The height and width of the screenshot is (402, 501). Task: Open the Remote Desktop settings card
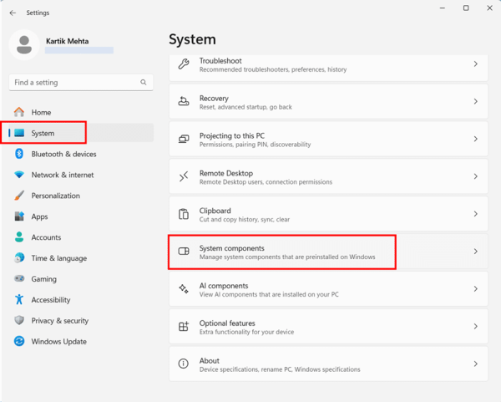click(x=328, y=176)
